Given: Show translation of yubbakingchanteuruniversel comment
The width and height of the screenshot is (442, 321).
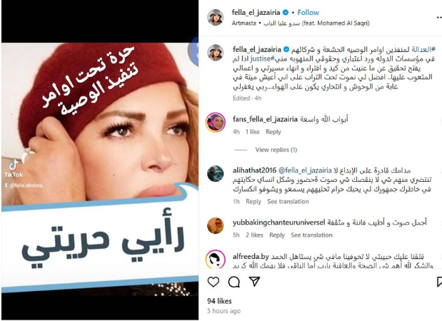Looking at the screenshot, I should (311, 235).
